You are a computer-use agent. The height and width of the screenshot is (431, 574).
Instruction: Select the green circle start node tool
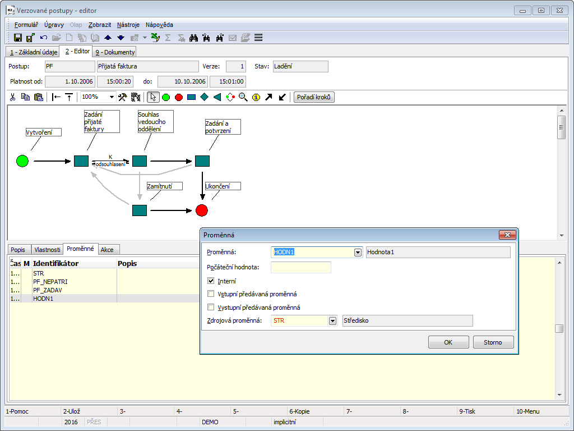[166, 97]
